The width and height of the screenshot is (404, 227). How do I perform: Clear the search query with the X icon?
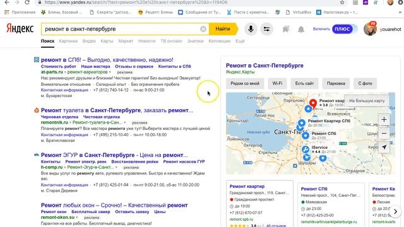click(203, 29)
